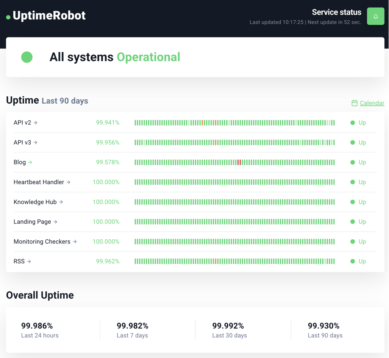Click the arrow icon next to API v2
Viewport: 389px width, 358px height.
coord(36,123)
